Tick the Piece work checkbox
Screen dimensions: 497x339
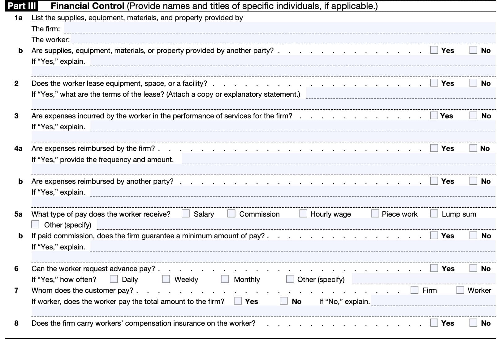[375, 214]
